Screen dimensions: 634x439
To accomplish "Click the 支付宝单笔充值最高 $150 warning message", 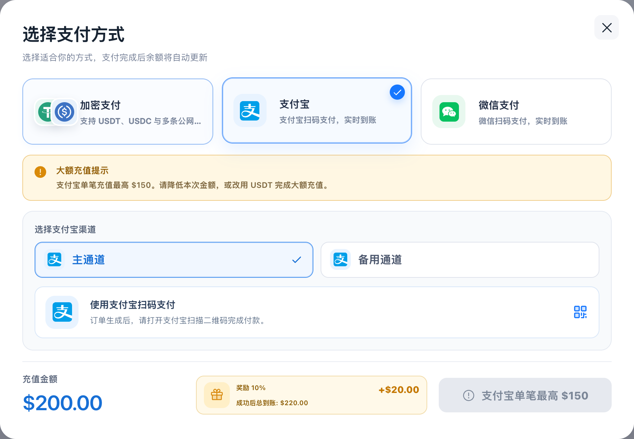I will click(x=193, y=185).
